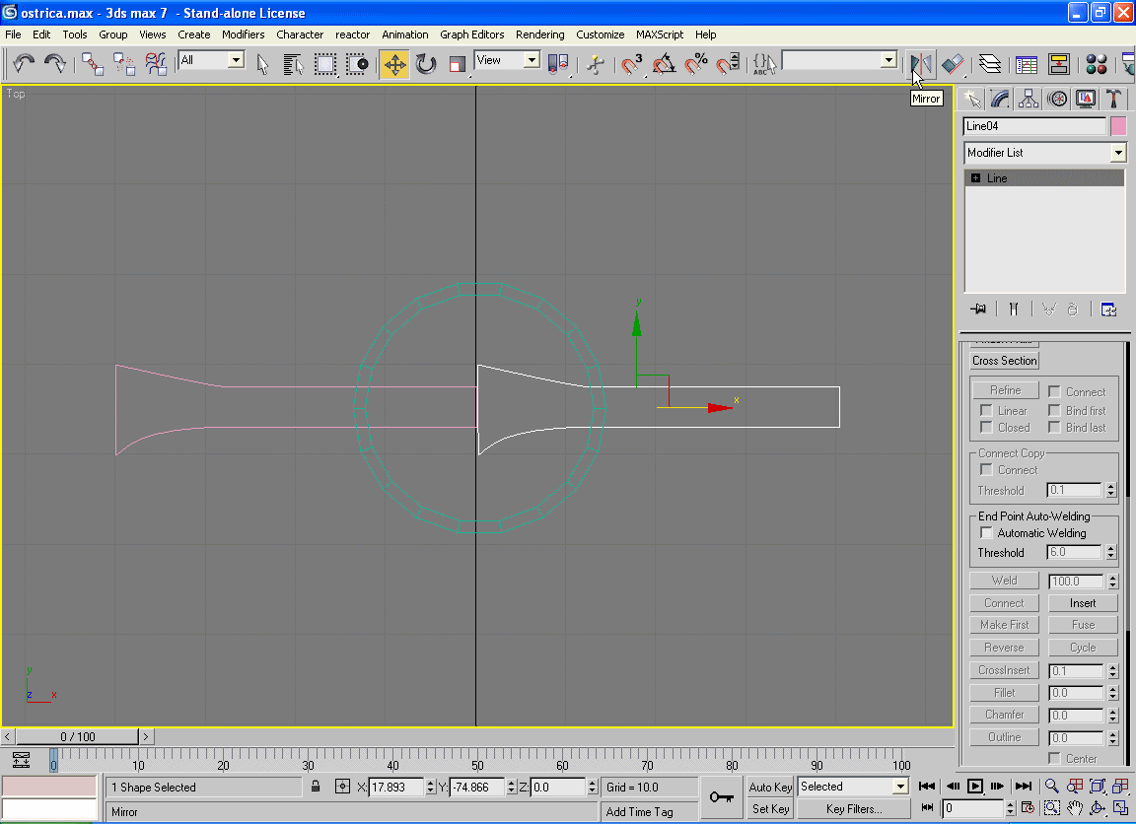Click the Undo arrow icon
The height and width of the screenshot is (824, 1136).
click(24, 64)
